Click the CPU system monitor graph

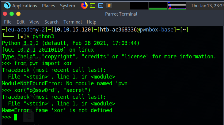139,6
